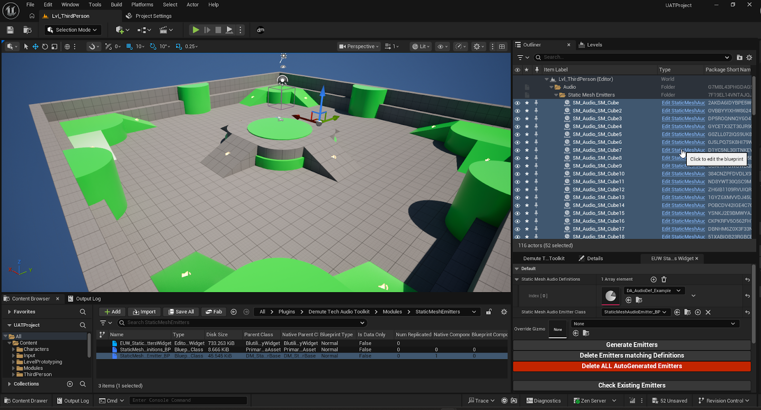Click the red Delete ALL AutoGenerated Emitters button

point(632,366)
